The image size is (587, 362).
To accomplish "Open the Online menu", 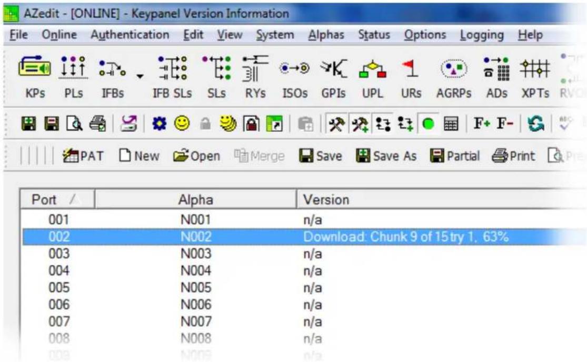I will [59, 35].
